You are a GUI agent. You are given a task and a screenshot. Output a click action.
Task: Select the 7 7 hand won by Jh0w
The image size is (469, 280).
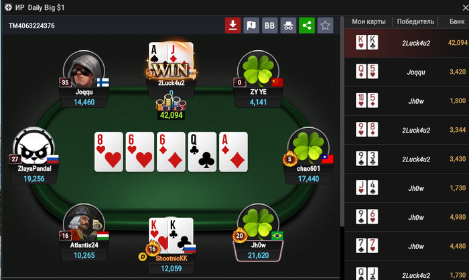click(x=407, y=247)
